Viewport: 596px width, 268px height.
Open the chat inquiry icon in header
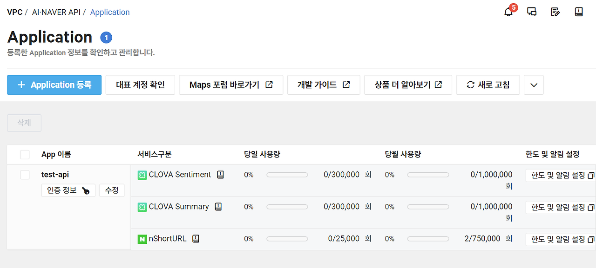point(532,12)
